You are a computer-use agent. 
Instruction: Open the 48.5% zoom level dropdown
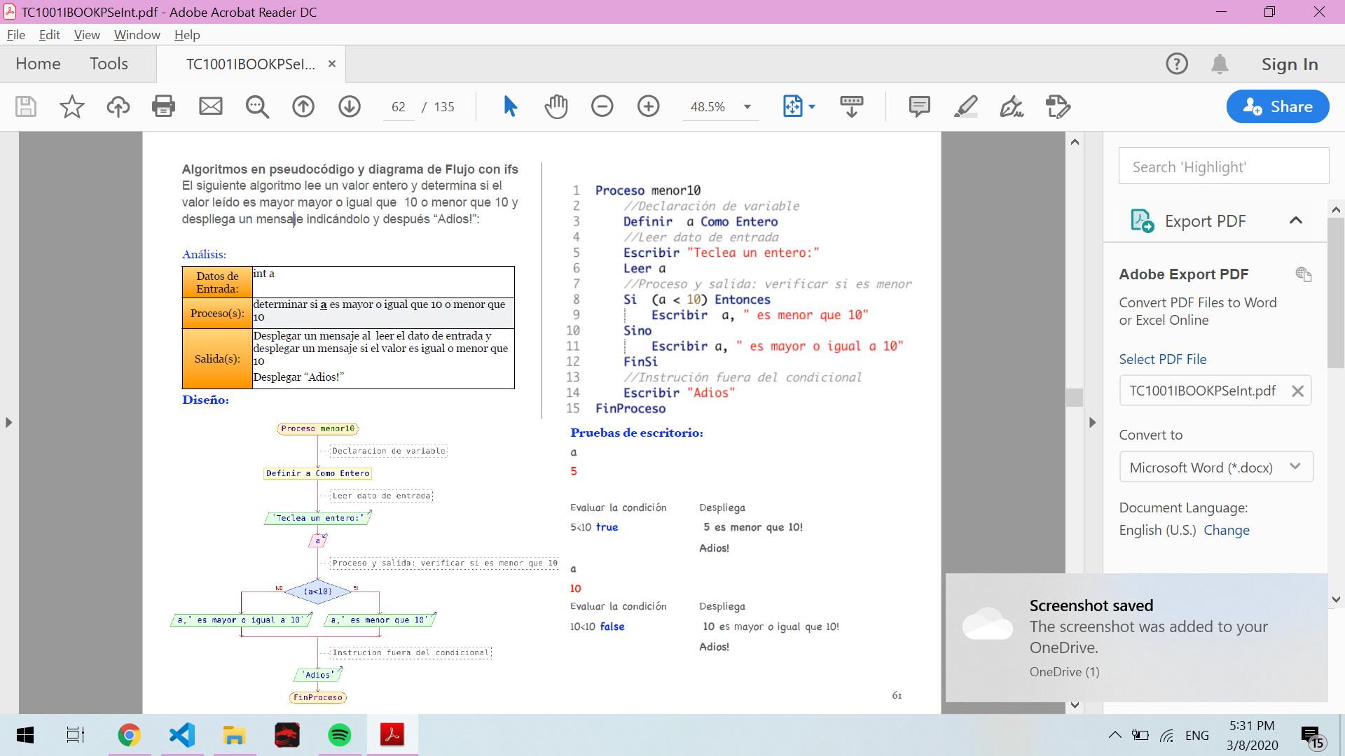click(x=747, y=107)
